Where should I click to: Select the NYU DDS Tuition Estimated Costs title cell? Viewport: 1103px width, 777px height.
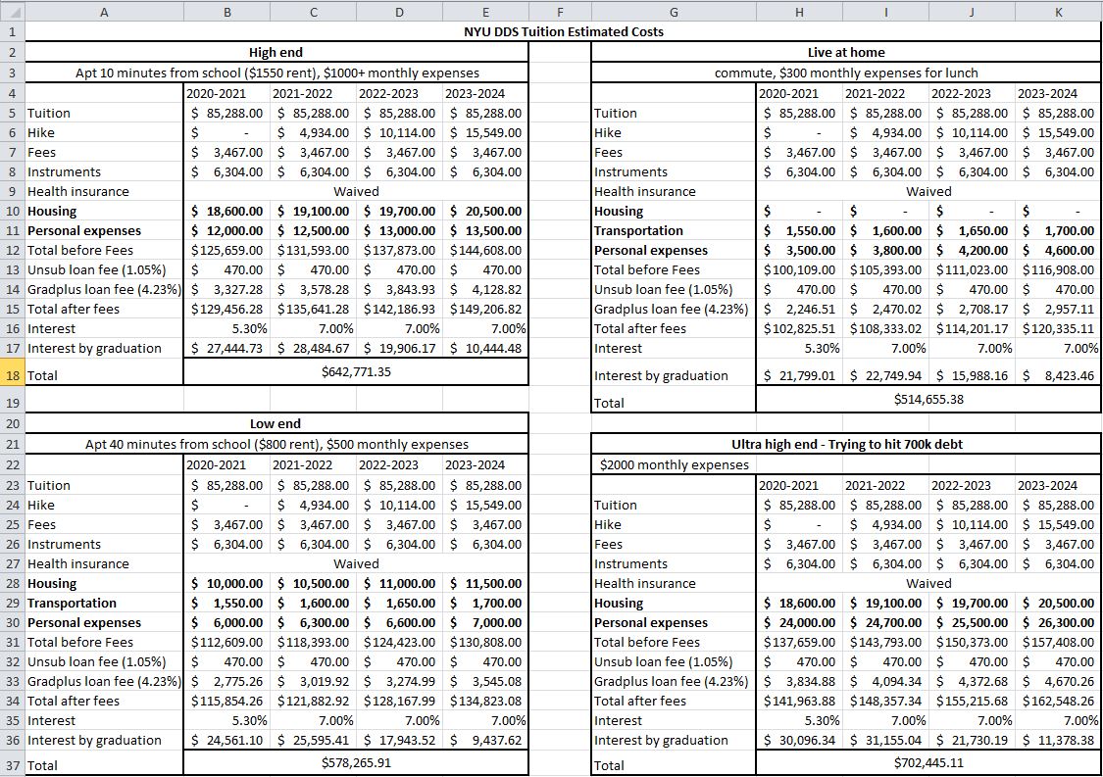pyautogui.click(x=563, y=31)
